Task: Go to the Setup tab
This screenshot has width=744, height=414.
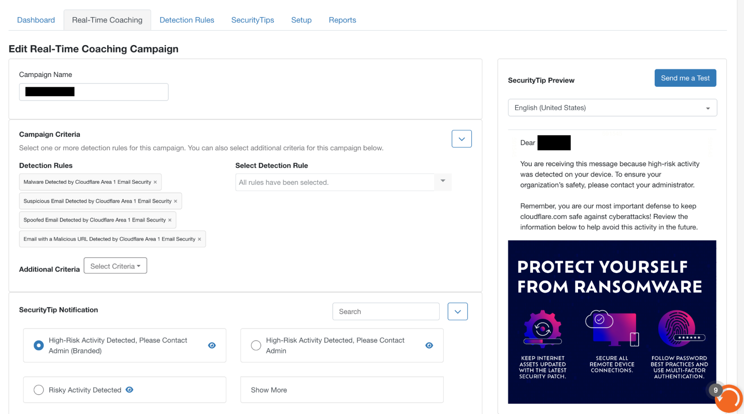Action: [x=301, y=20]
